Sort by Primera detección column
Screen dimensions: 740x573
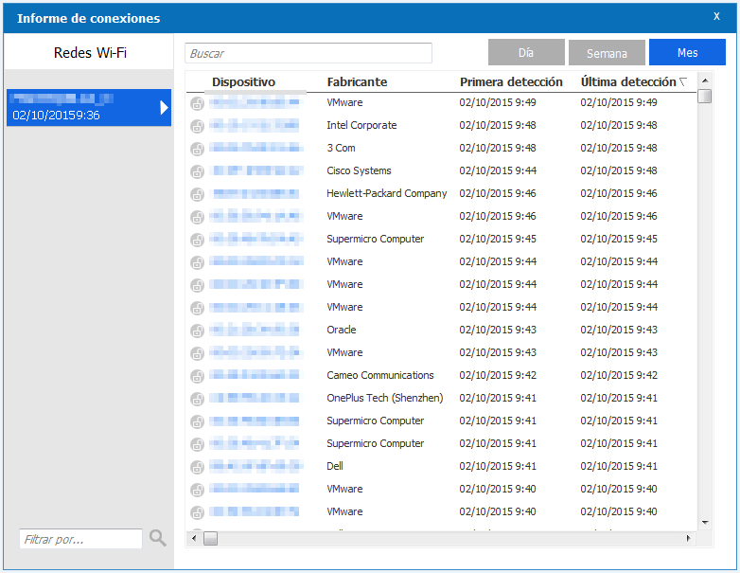511,82
